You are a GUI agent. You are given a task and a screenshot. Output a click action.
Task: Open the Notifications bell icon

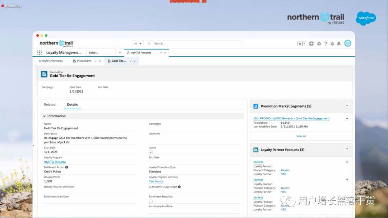click(x=339, y=43)
